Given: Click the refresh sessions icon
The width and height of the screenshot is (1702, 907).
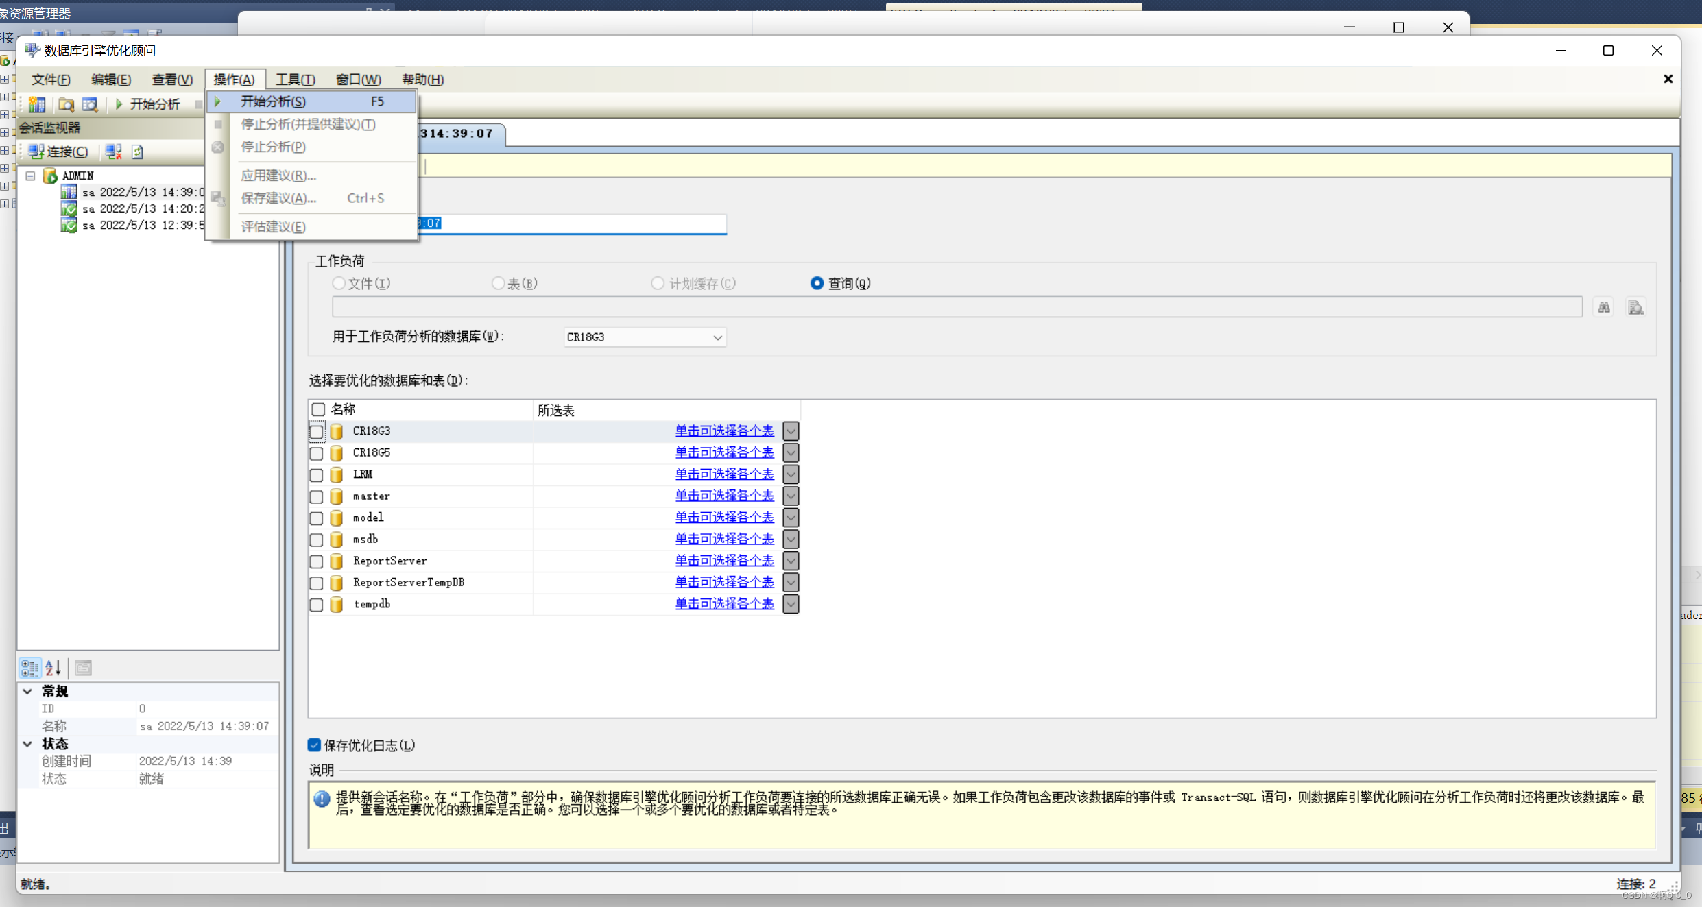Looking at the screenshot, I should (138, 152).
